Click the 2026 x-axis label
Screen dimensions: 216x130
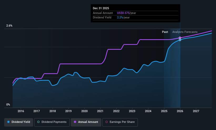[180, 111]
